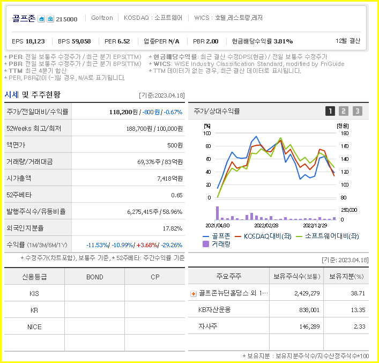Image resolution: width=379 pixels, height=363 pixels.
Task: Click the 38.71 ownership percentage
Action: click(x=358, y=294)
